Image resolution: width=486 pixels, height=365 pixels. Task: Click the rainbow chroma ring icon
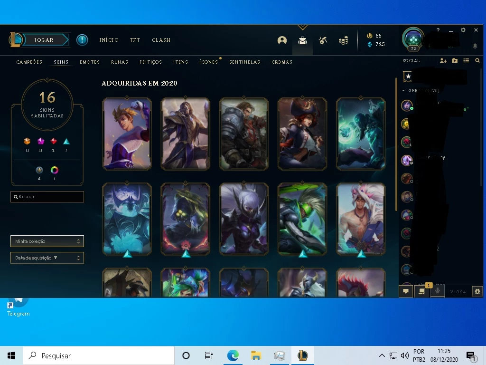pos(54,170)
